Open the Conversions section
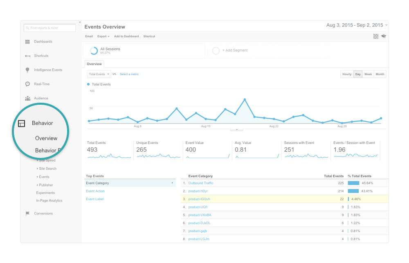The width and height of the screenshot is (409, 263). [43, 214]
